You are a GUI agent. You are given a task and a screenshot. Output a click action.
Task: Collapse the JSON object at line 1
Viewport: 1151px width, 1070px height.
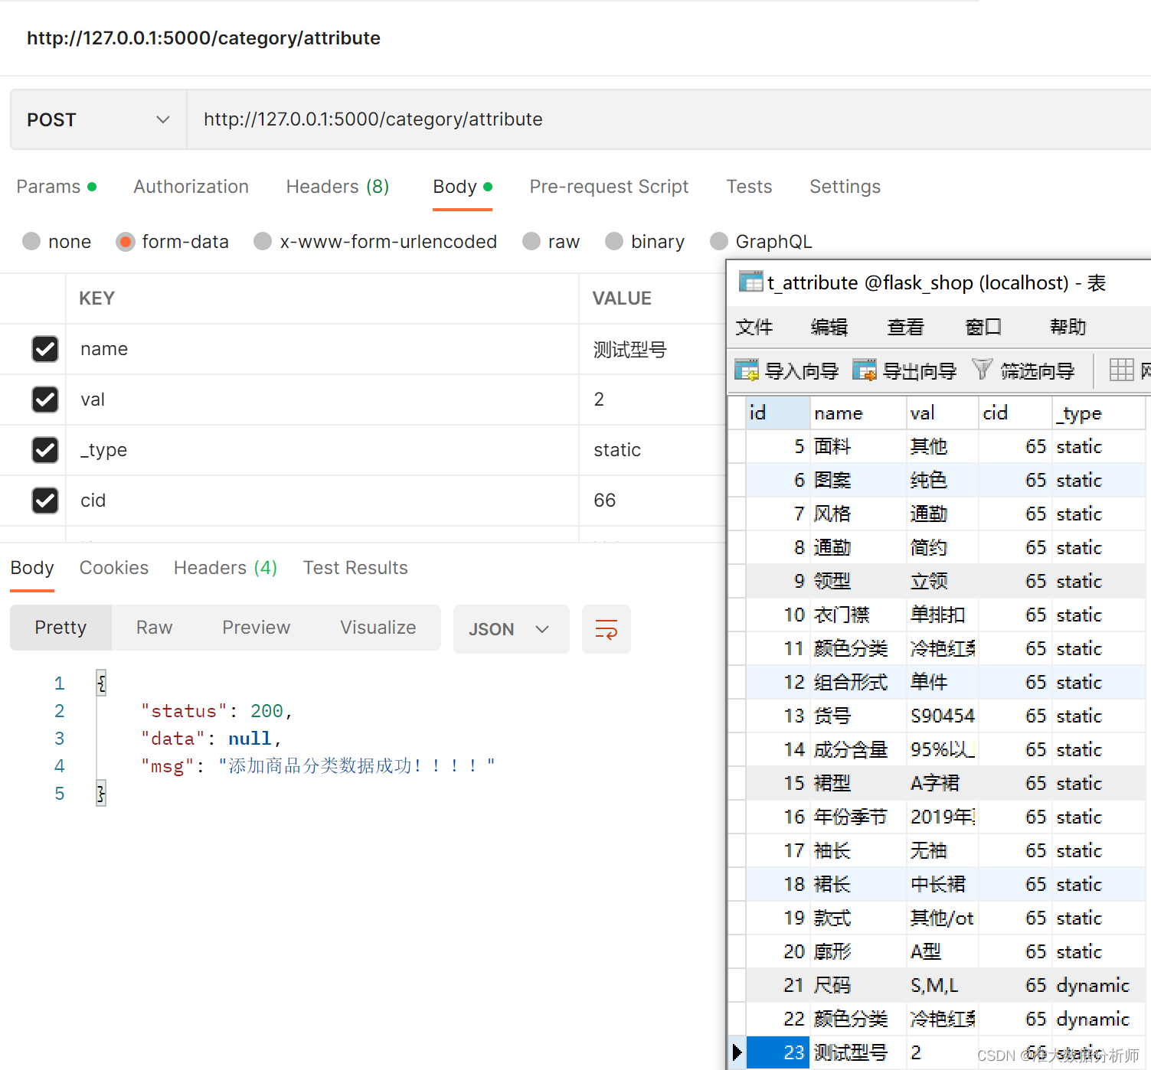(x=101, y=683)
